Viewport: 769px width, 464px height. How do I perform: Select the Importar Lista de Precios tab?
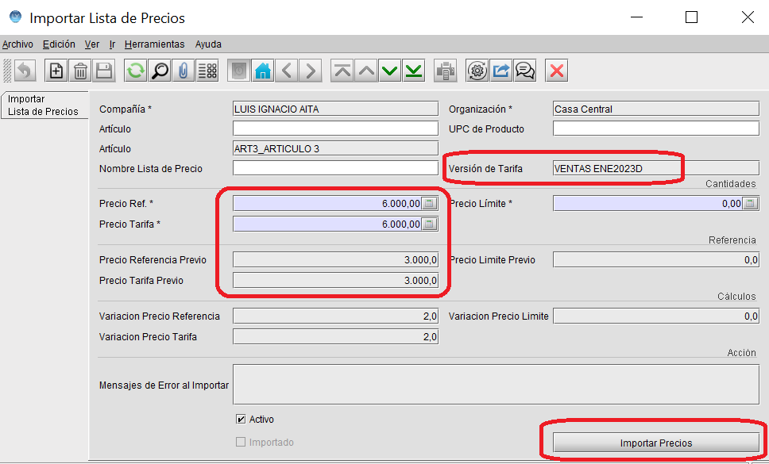44,105
